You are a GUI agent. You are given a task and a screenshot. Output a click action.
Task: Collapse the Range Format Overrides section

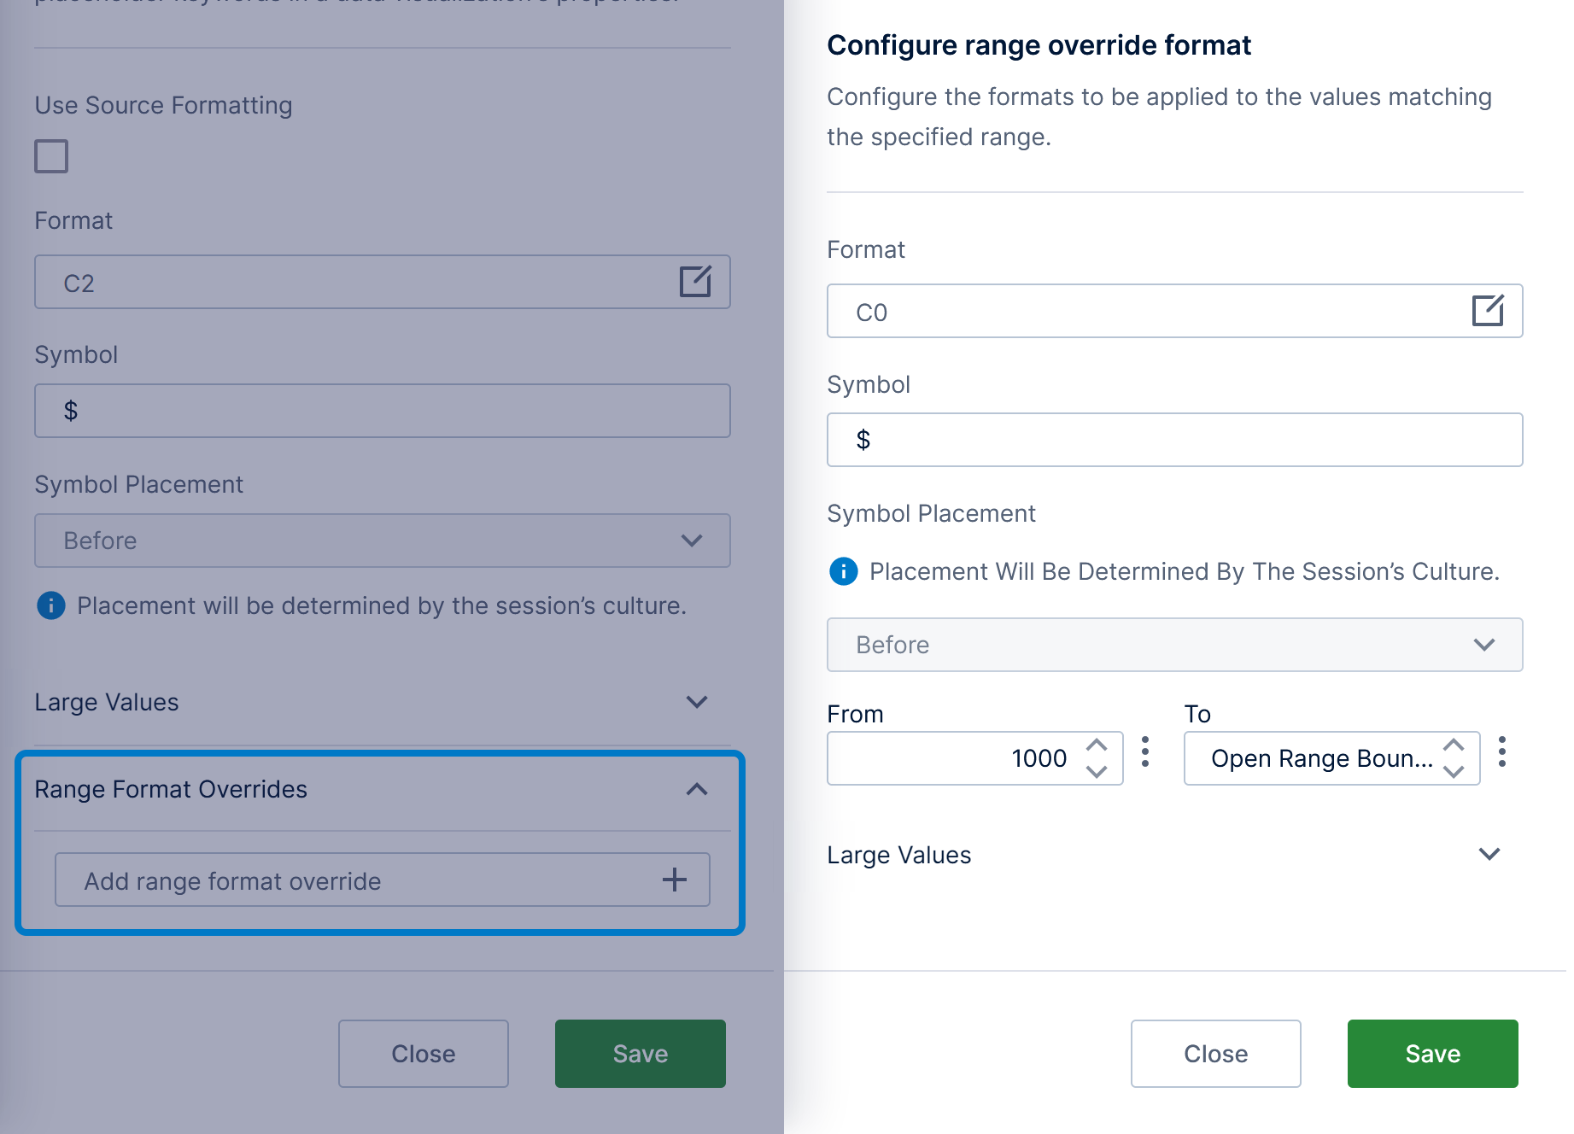pos(696,789)
